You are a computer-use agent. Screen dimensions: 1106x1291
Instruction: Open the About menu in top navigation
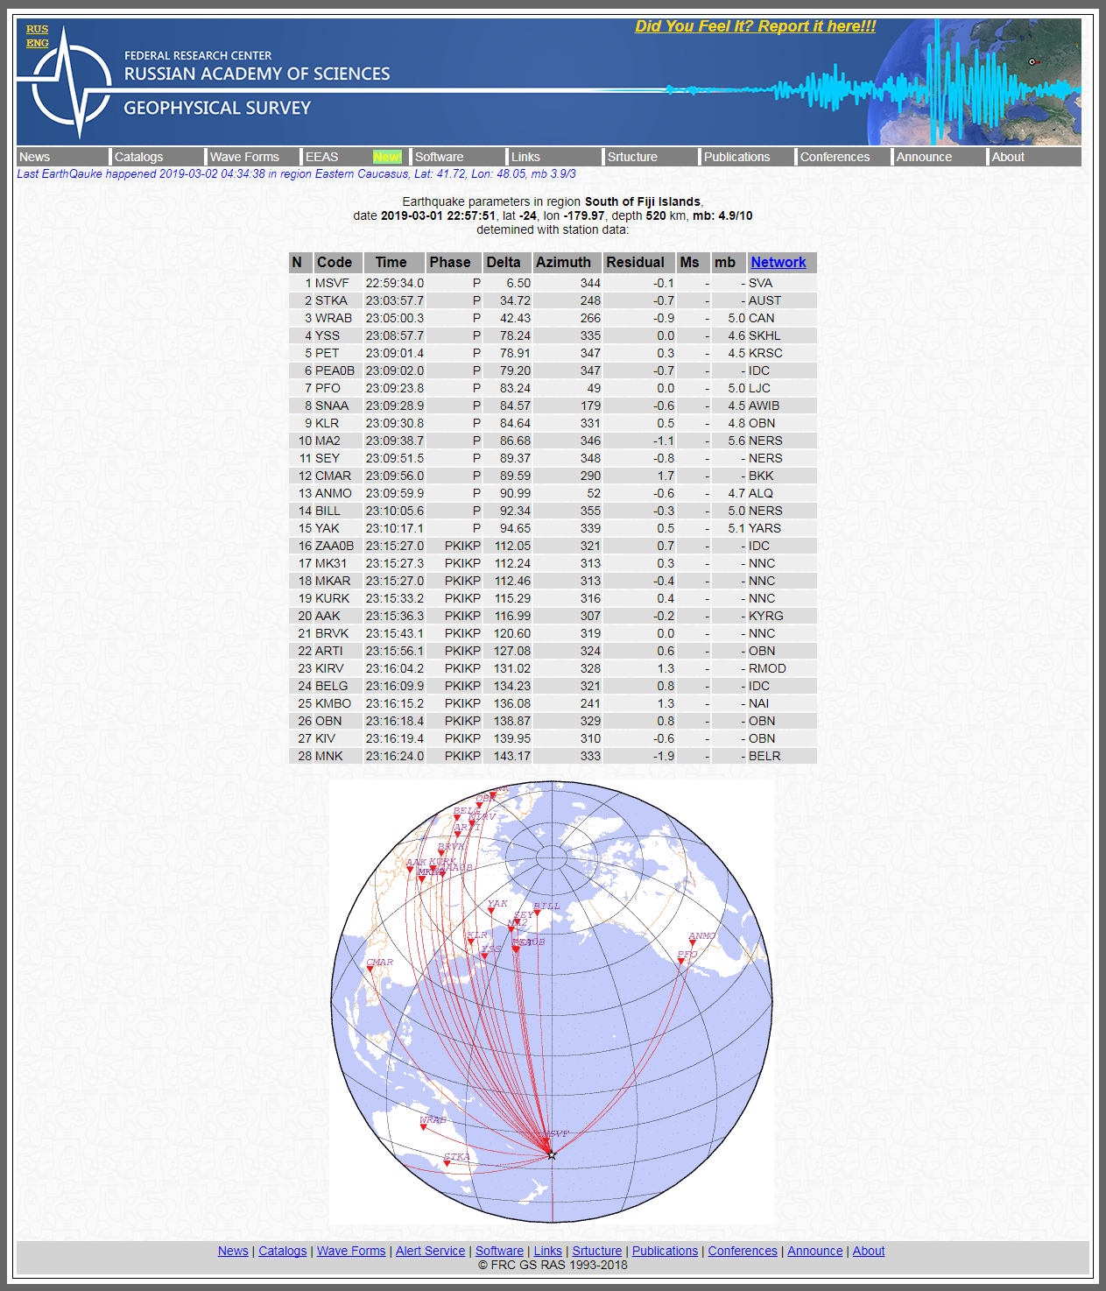click(x=1008, y=157)
